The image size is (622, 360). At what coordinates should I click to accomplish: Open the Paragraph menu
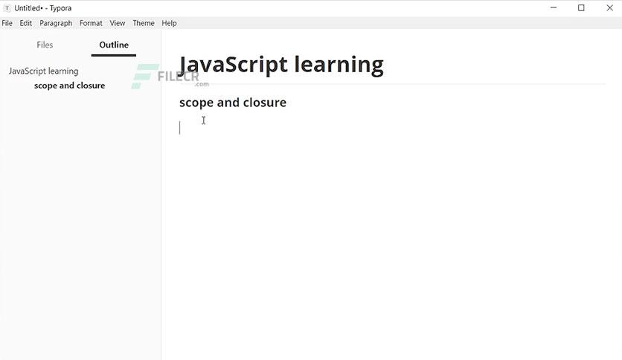tap(56, 23)
